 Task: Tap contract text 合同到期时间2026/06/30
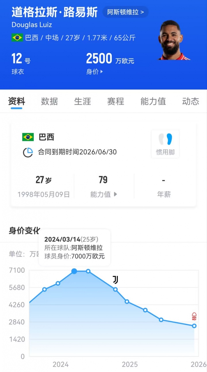point(77,152)
